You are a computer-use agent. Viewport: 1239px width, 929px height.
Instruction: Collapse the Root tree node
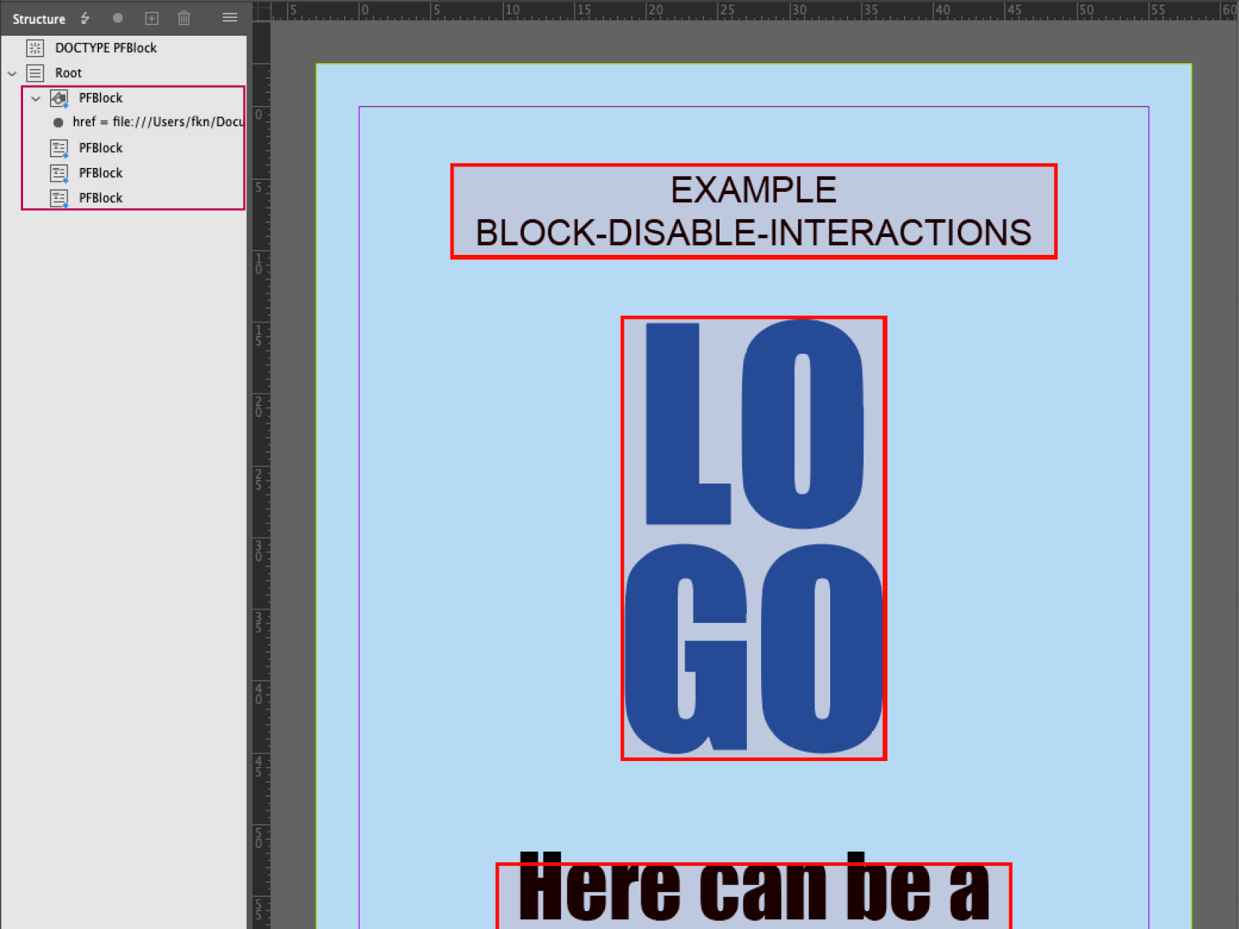(x=12, y=74)
